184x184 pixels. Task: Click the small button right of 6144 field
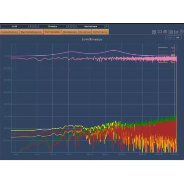pyautogui.click(x=31, y=26)
